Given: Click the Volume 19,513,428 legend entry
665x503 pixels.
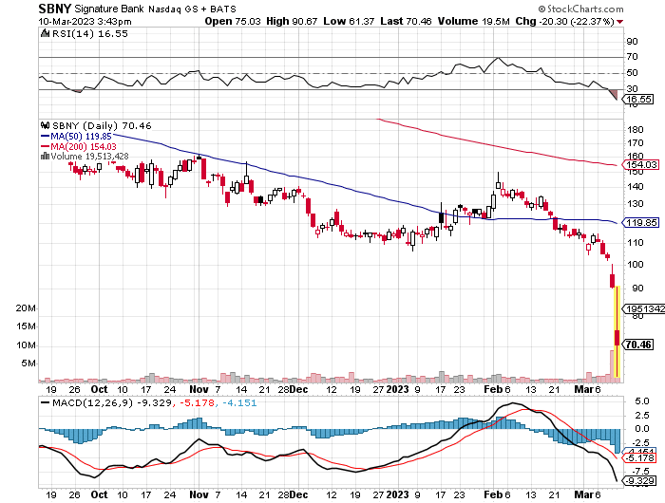Looking at the screenshot, I should [x=89, y=157].
